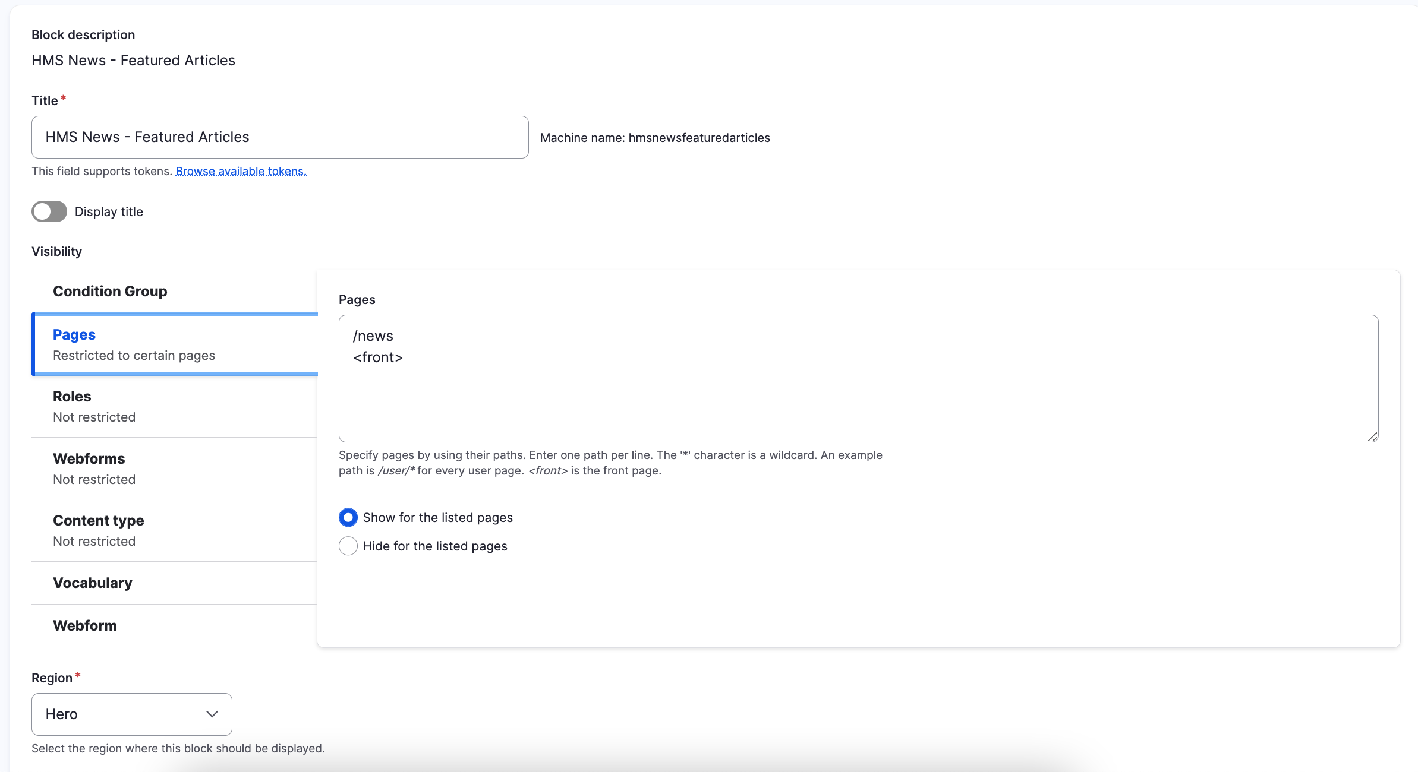
Task: Open the Roles visibility tab
Action: 72,397
